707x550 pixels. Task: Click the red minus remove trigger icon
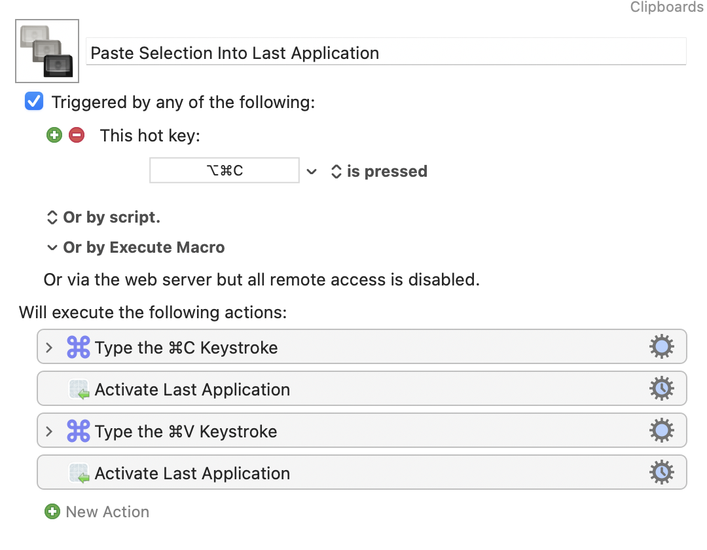[x=77, y=136]
